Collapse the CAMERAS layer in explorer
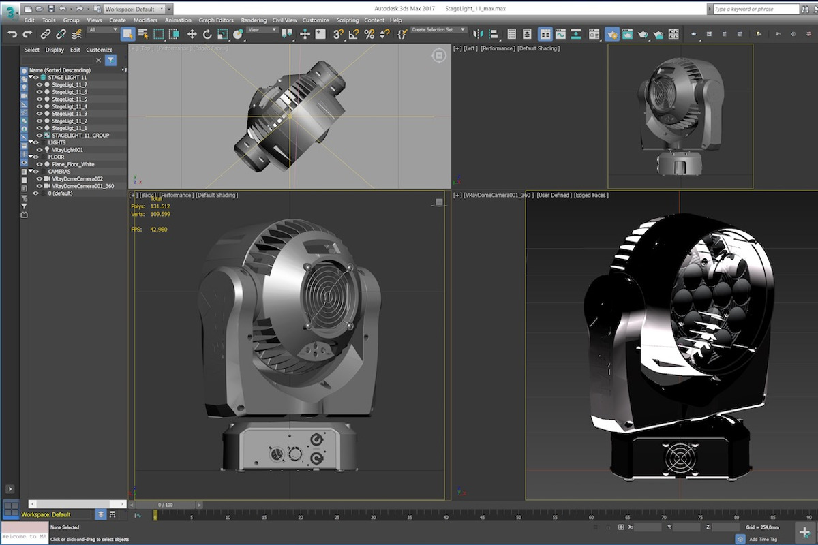 point(30,172)
